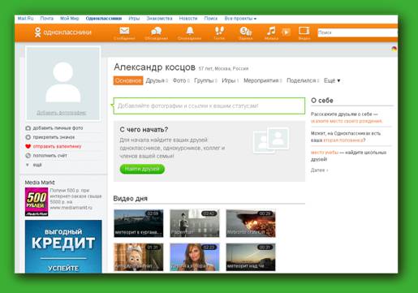Open Гости footprints icon
The width and height of the screenshot is (418, 293).
click(219, 31)
